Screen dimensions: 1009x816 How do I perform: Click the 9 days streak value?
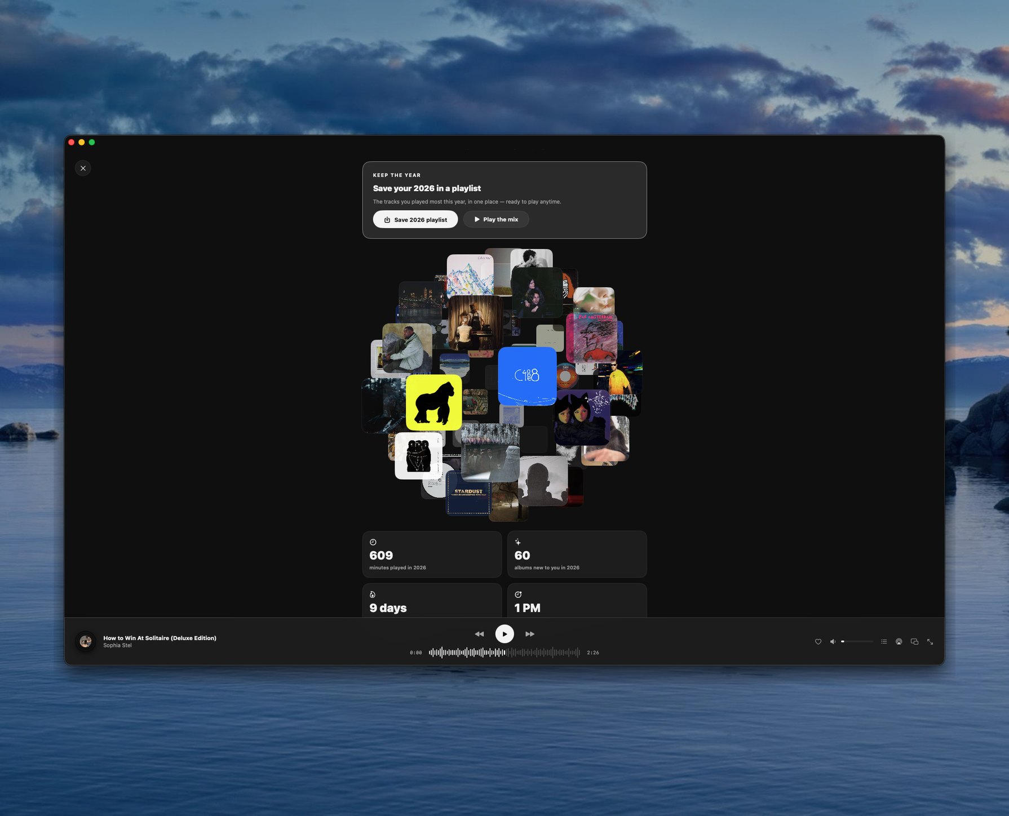[x=388, y=608]
